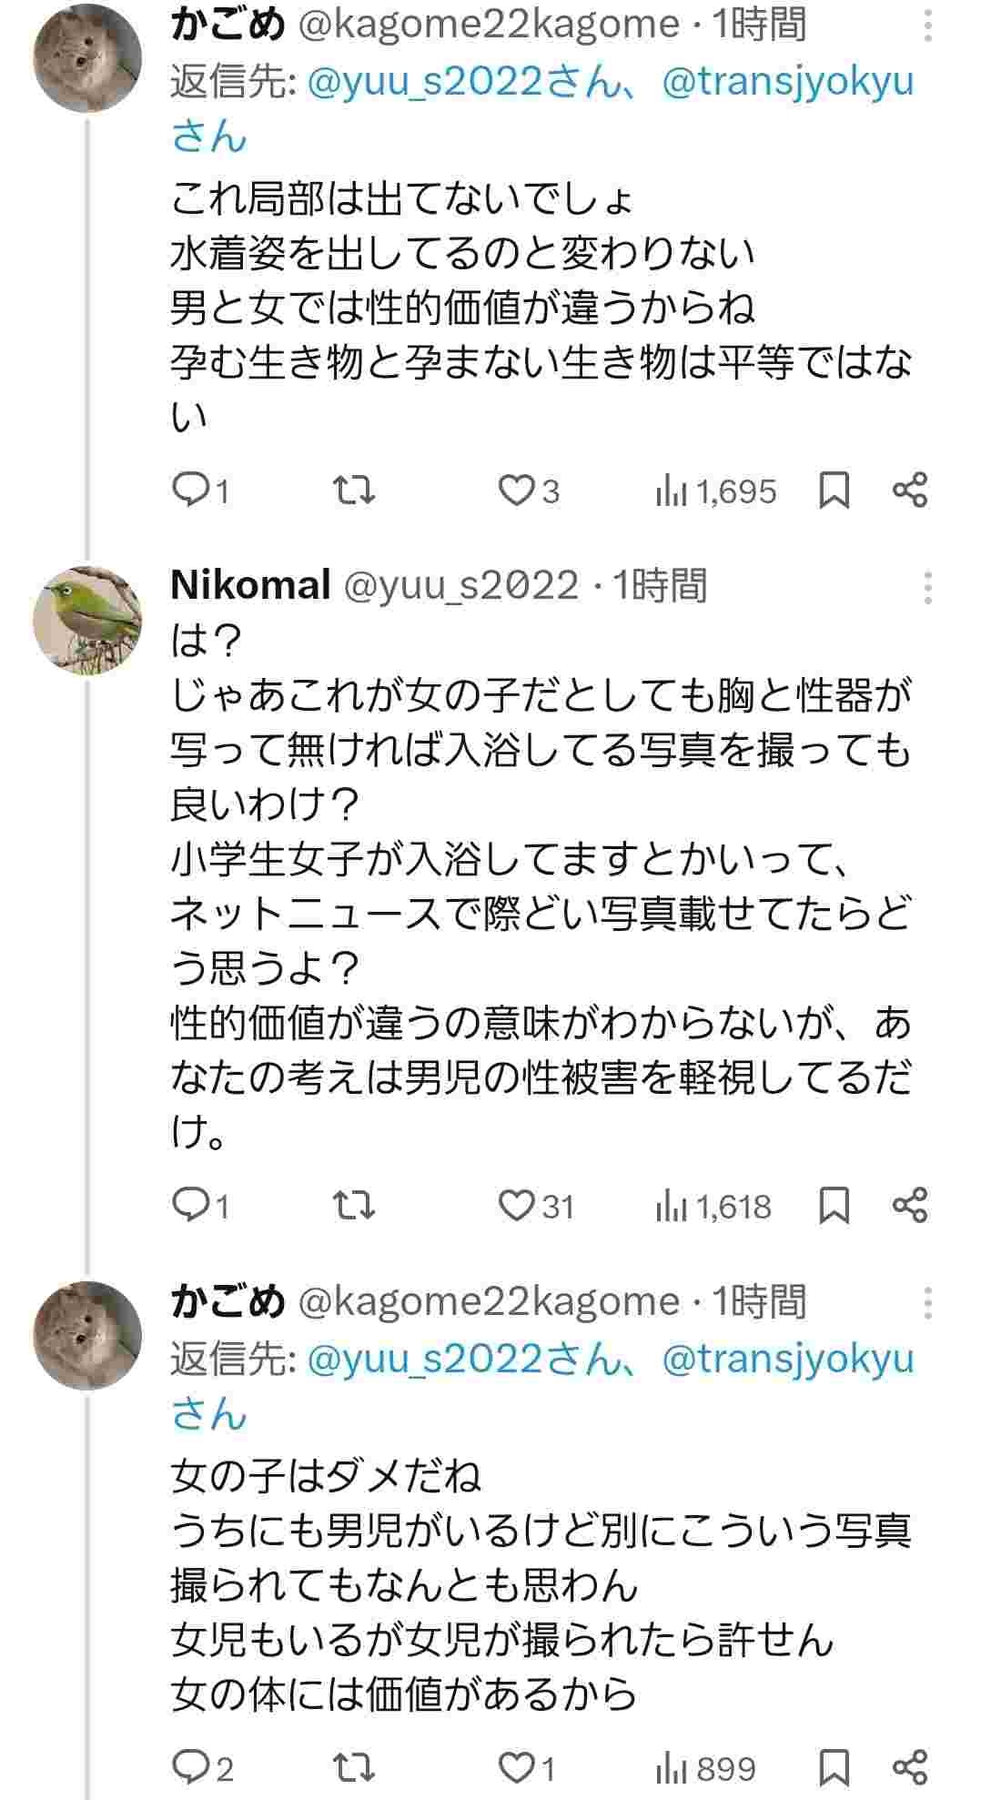The height and width of the screenshot is (1800, 981).
Task: View analytics showing 1,695 views
Action: 716,492
